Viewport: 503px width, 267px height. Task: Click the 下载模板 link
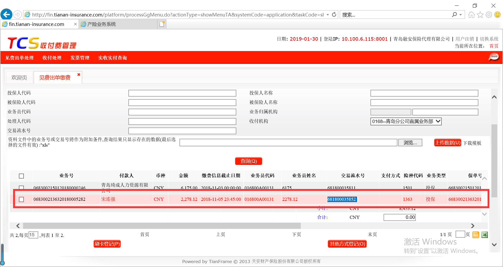pos(472,143)
